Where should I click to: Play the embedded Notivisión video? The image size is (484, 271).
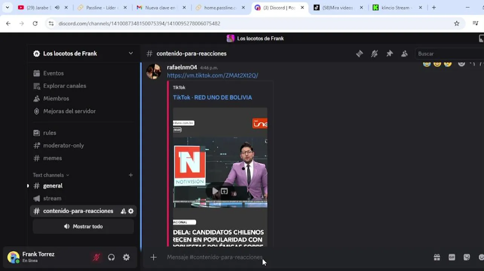pyautogui.click(x=215, y=192)
